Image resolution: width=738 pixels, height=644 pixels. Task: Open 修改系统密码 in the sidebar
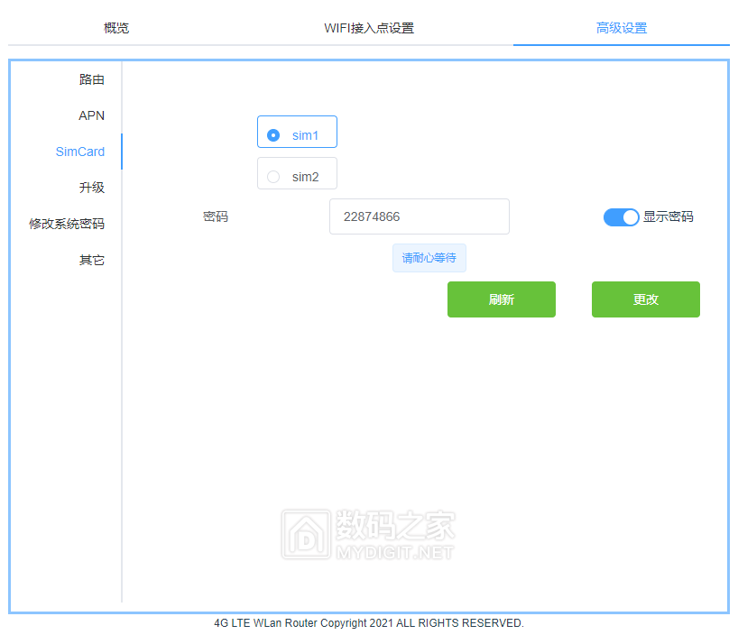coord(67,224)
